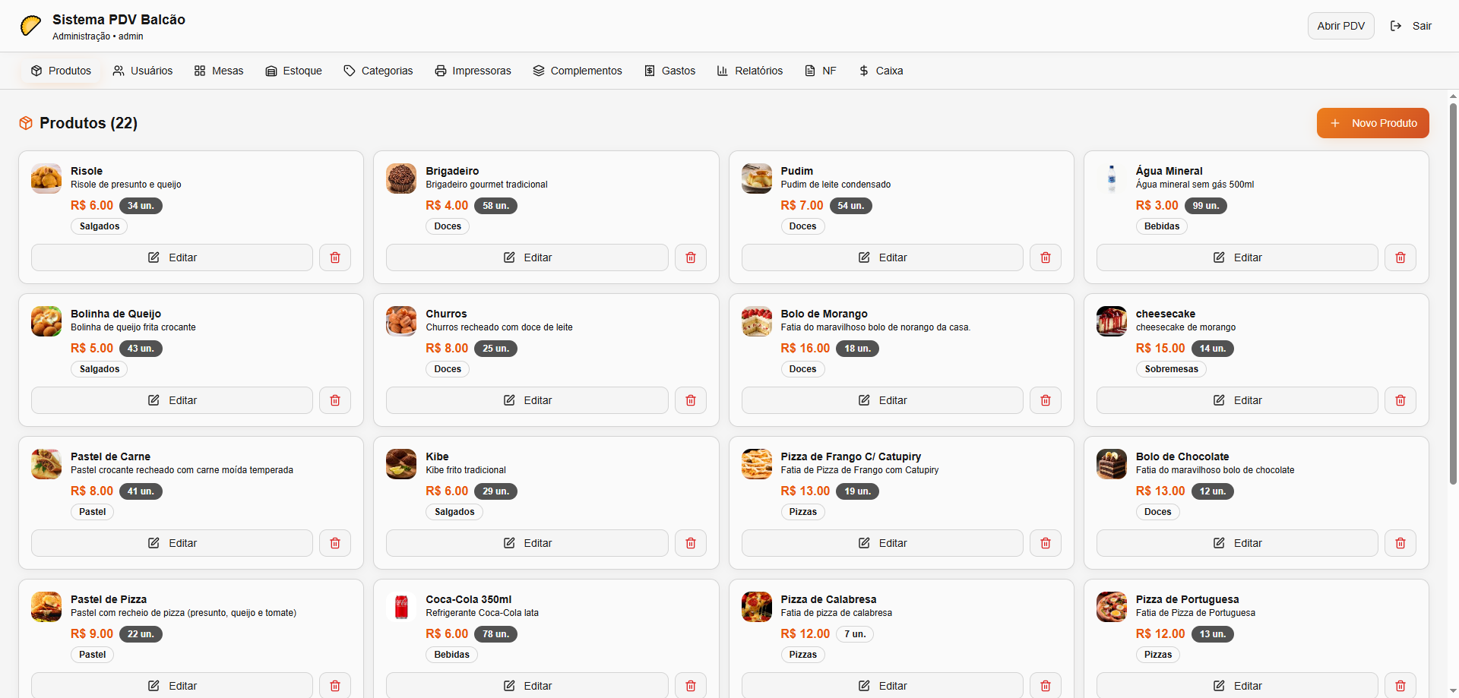Click the page vertical scrollbar

pos(1453,304)
